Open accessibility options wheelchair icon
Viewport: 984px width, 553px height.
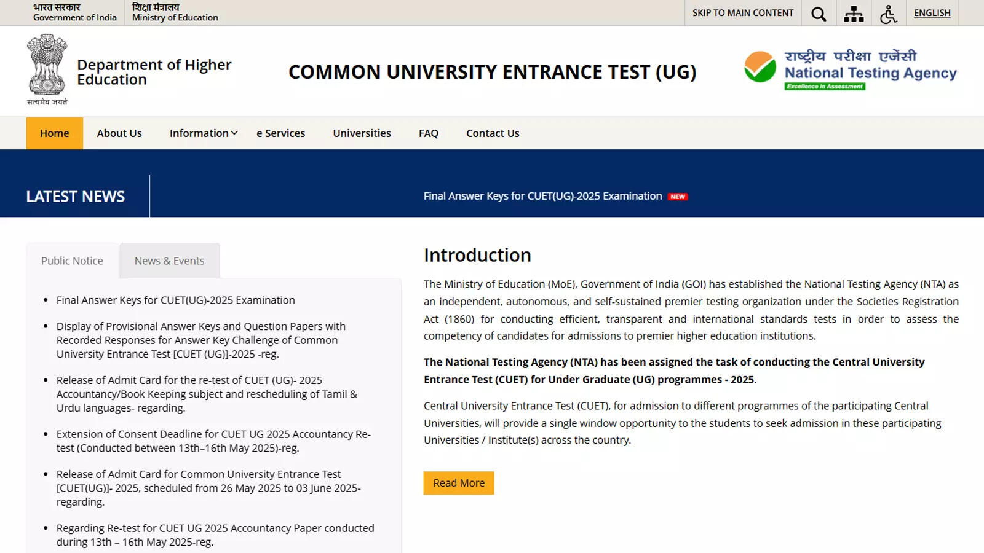pyautogui.click(x=889, y=14)
